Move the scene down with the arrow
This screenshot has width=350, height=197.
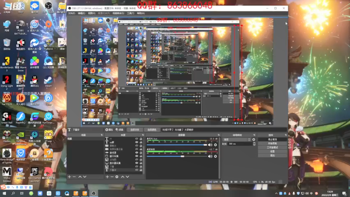tap(85, 177)
